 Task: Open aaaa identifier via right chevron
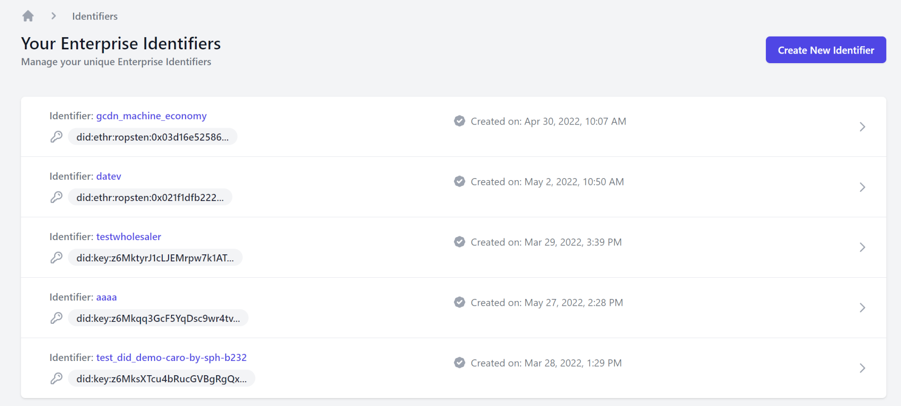click(x=862, y=308)
